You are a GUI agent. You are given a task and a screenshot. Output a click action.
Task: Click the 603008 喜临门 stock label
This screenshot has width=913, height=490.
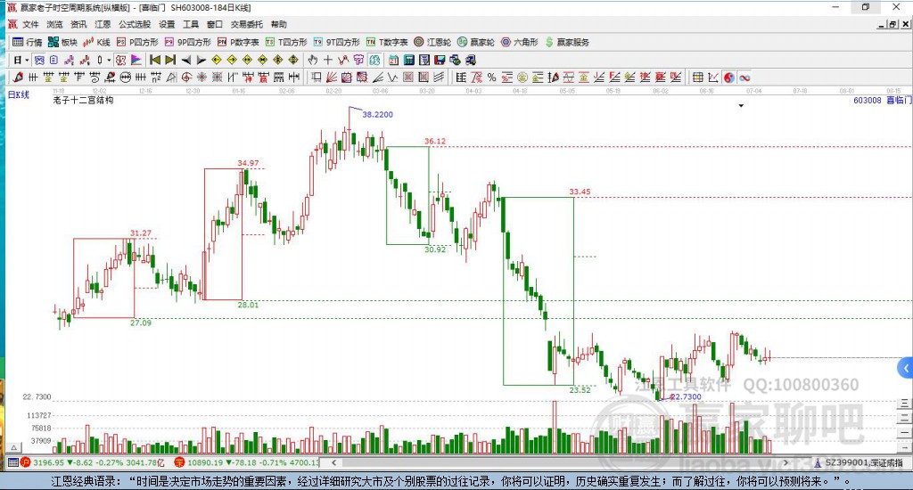(882, 100)
